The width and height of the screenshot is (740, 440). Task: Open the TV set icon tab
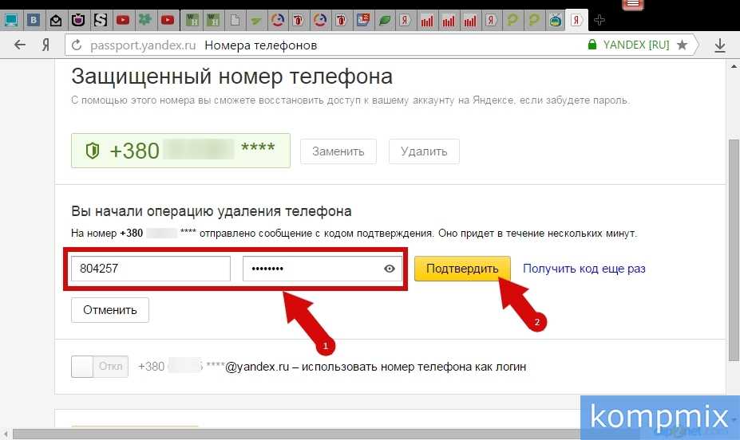(x=556, y=20)
